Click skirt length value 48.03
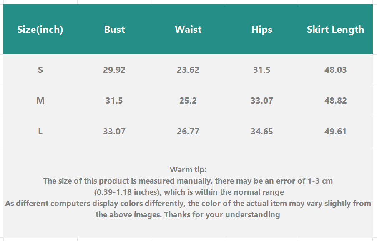 (x=335, y=70)
